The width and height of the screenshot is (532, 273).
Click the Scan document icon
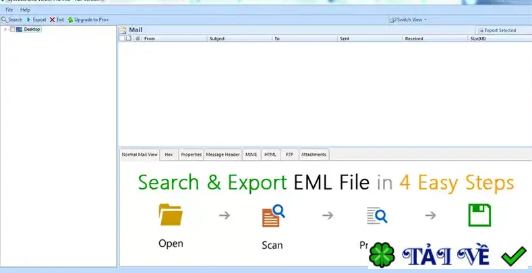[273, 215]
